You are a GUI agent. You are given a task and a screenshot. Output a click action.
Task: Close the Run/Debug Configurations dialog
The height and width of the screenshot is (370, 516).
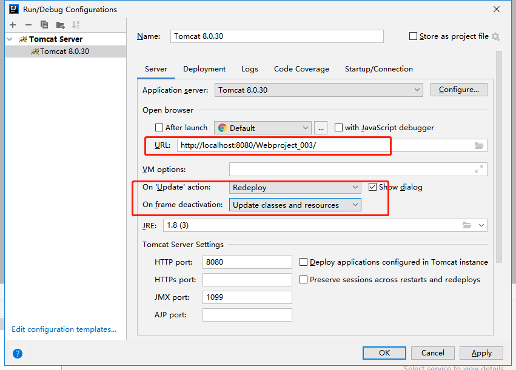(x=497, y=9)
